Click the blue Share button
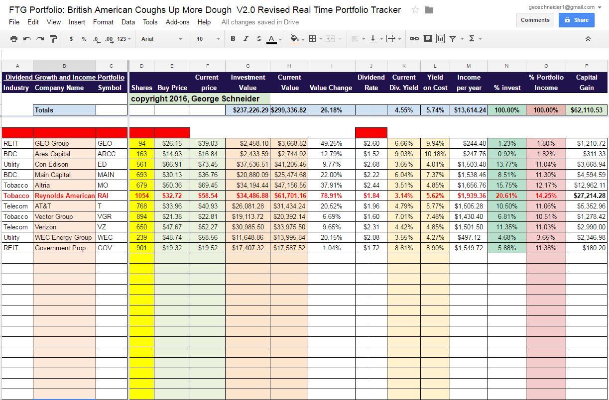609x400 pixels. [x=576, y=20]
